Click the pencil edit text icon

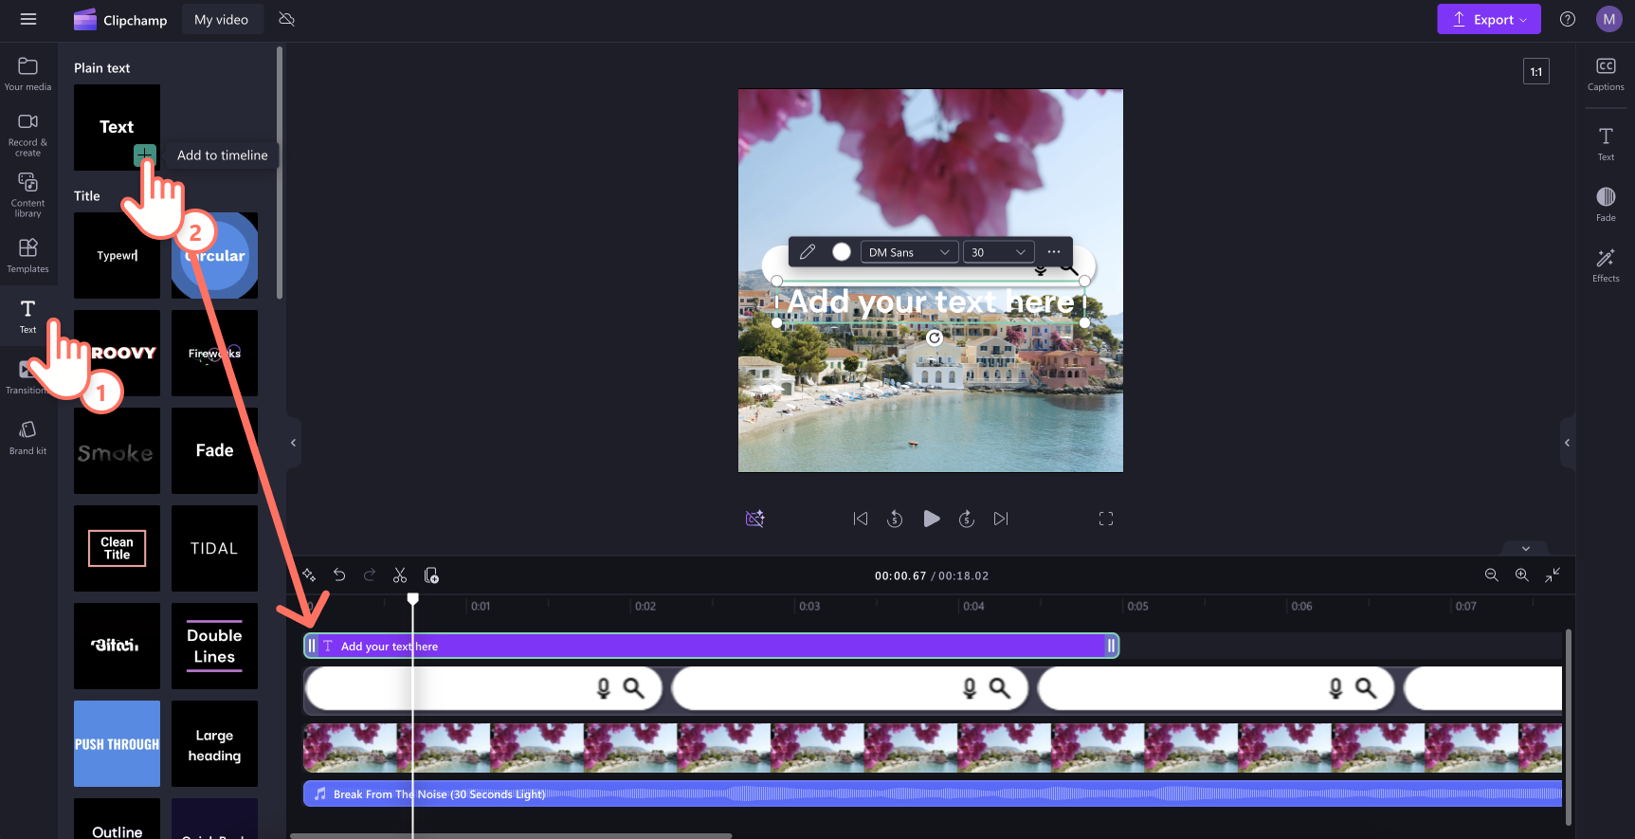coord(808,251)
